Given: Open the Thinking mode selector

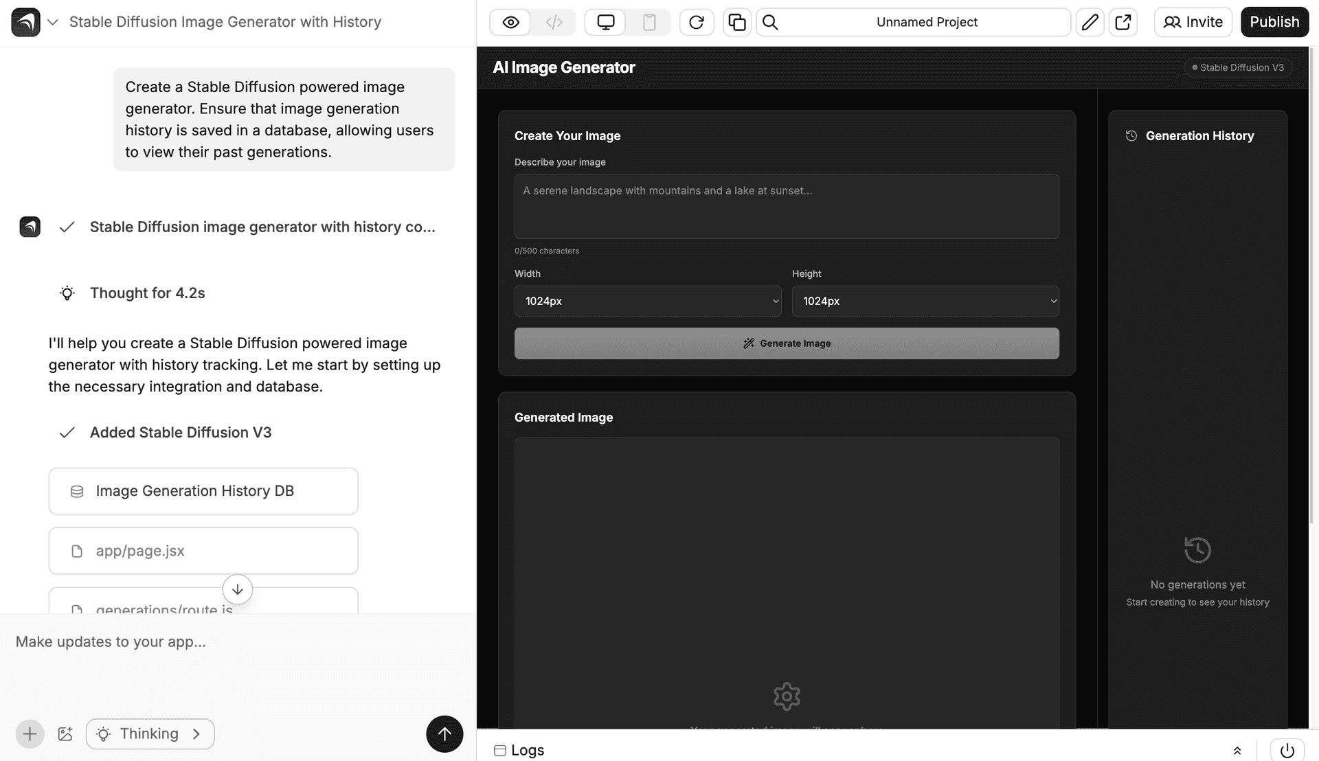Looking at the screenshot, I should pyautogui.click(x=150, y=734).
